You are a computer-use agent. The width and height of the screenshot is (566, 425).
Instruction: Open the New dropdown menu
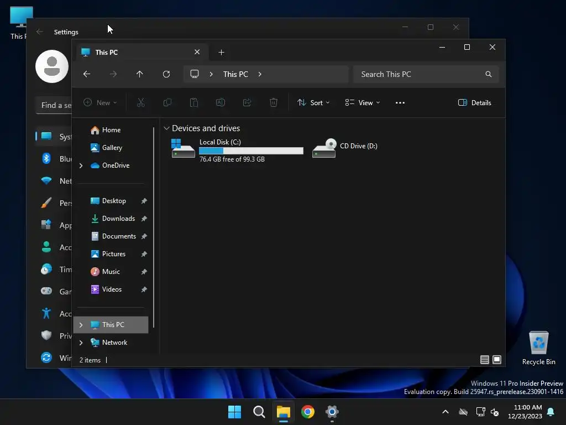click(x=100, y=102)
